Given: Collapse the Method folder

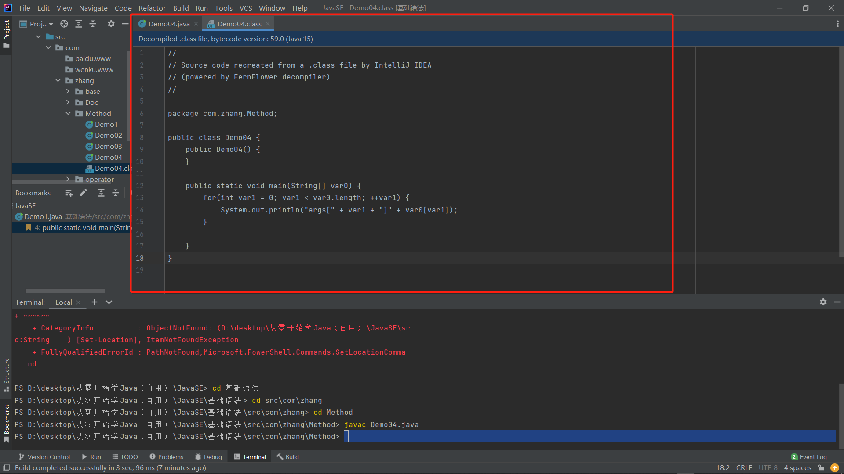Looking at the screenshot, I should pos(68,113).
